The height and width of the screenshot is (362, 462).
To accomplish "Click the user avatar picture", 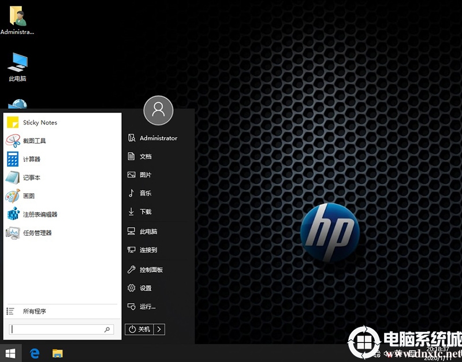I will tap(158, 111).
